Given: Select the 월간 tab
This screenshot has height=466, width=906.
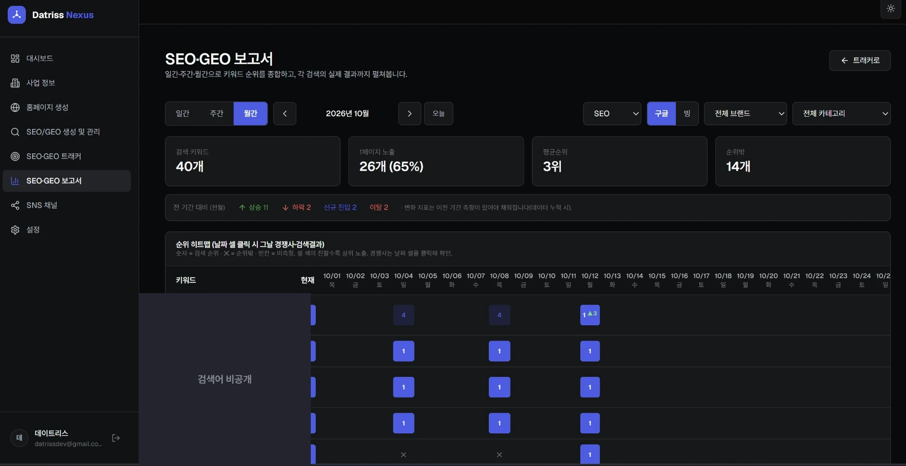Looking at the screenshot, I should pyautogui.click(x=251, y=114).
